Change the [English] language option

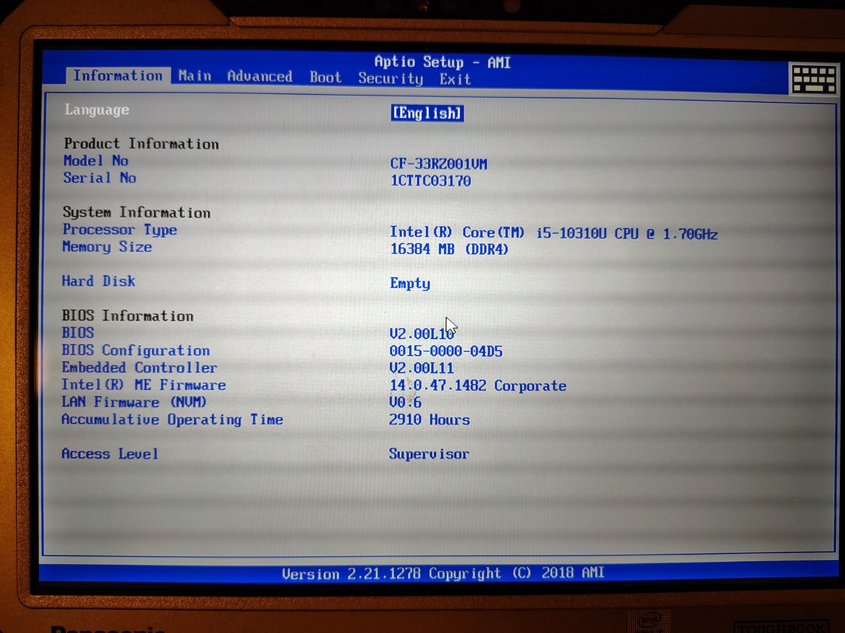(427, 113)
